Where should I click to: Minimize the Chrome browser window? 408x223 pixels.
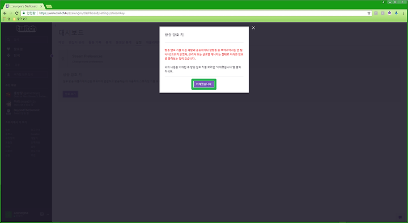pos(389,2)
